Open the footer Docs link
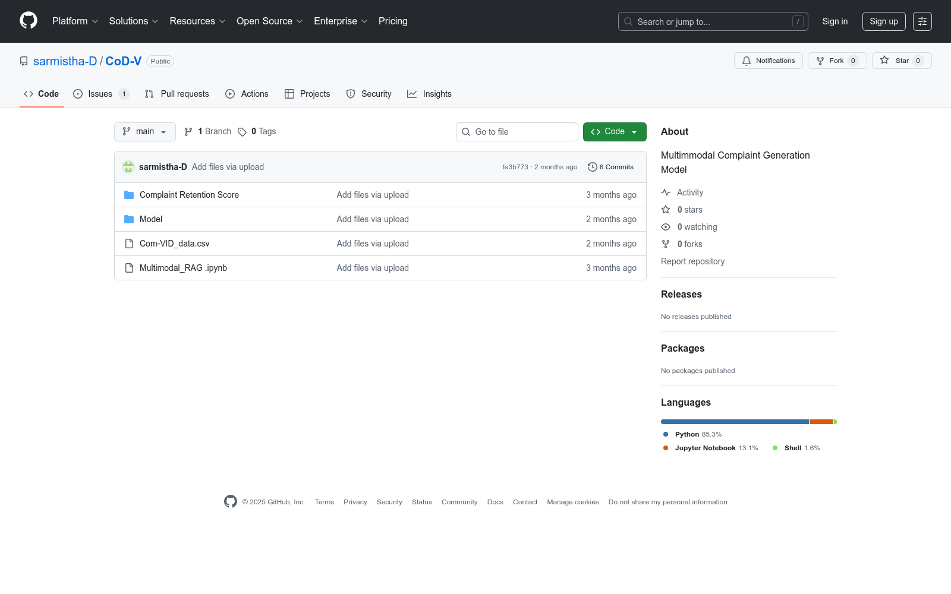This screenshot has width=951, height=594. [x=495, y=502]
